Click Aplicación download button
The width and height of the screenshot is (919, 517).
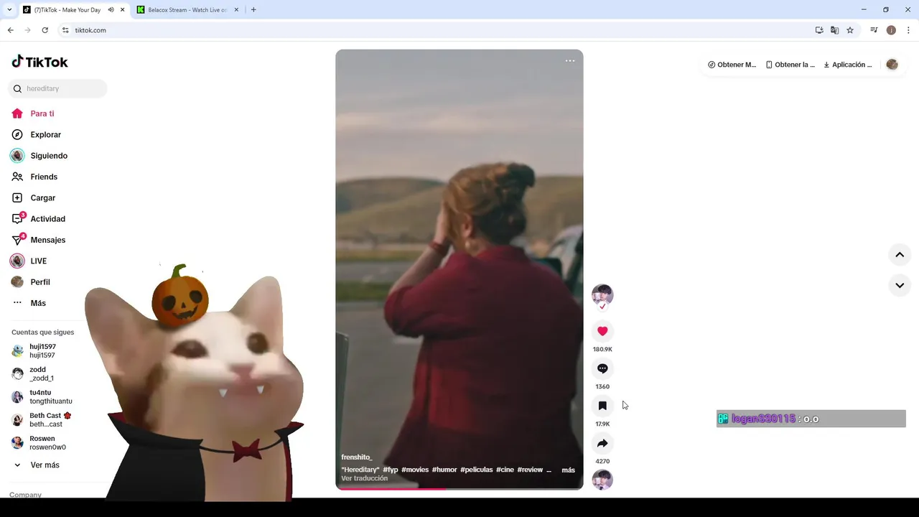847,65
